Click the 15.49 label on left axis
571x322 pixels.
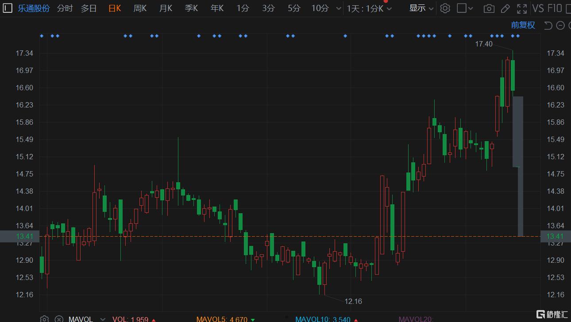24,139
